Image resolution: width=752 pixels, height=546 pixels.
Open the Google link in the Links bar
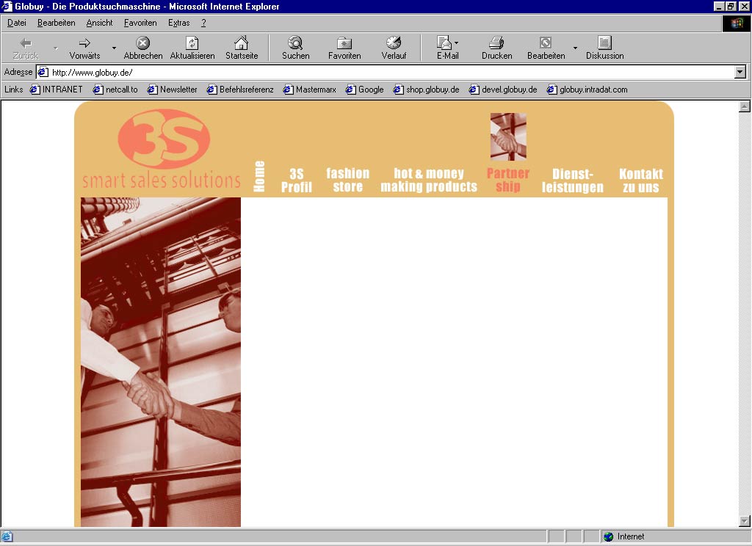tap(364, 90)
